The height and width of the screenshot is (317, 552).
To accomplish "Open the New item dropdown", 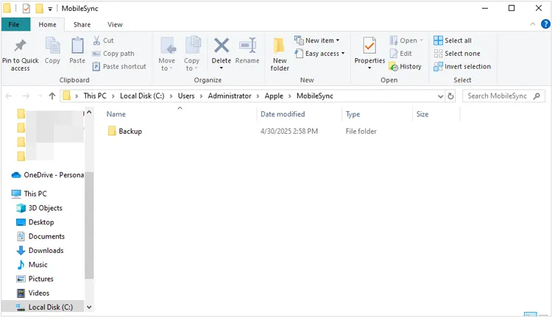I will tap(317, 40).
